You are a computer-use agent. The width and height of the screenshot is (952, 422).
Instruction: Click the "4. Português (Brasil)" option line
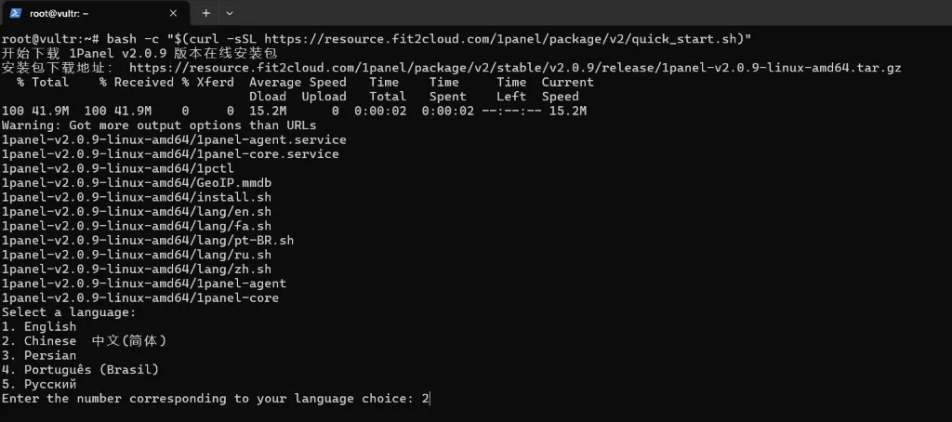[80, 369]
